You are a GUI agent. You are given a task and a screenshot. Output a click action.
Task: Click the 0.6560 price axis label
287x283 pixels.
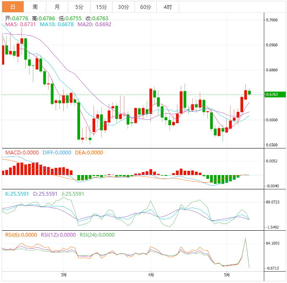pos(272,145)
